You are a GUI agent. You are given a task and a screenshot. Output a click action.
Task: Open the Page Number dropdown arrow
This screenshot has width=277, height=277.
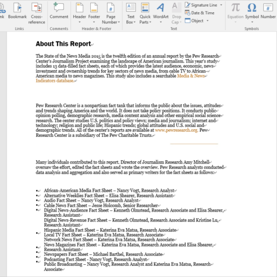(119, 22)
